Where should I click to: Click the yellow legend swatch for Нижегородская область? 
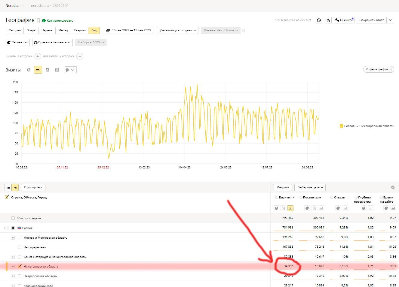[x=341, y=126]
